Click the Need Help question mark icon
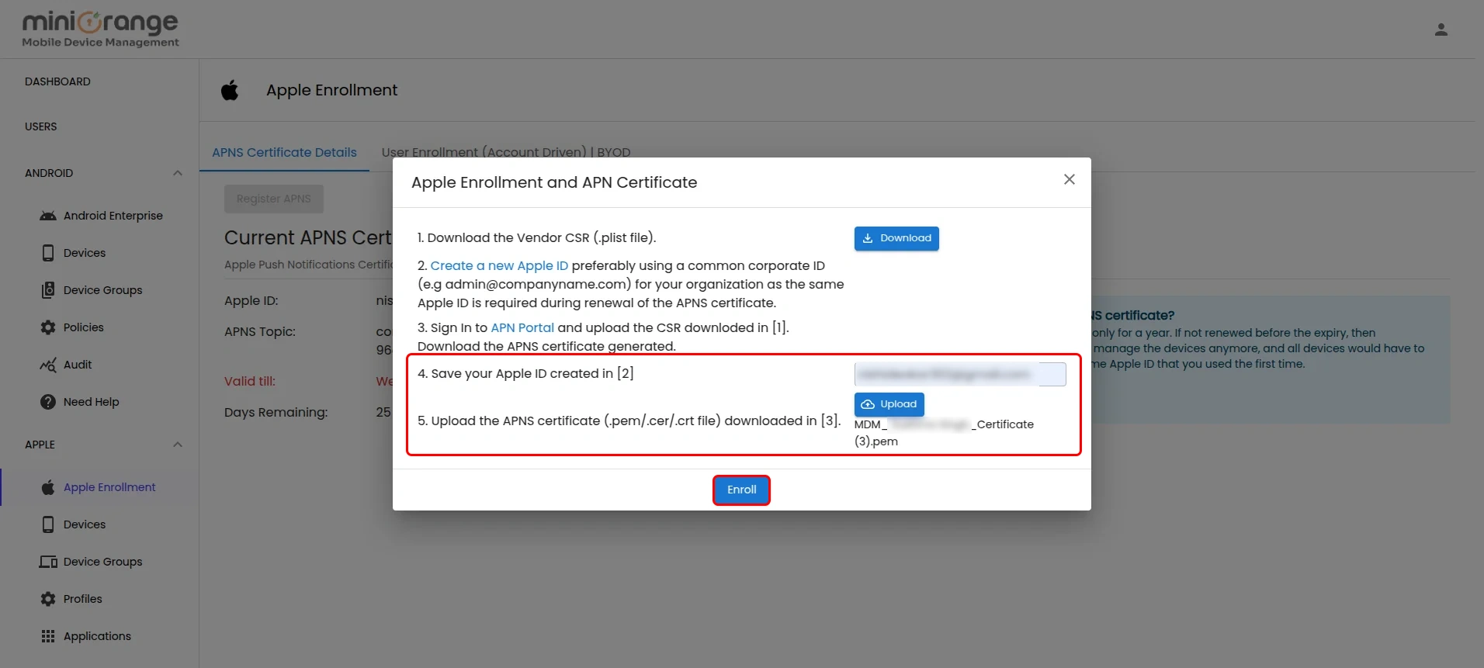Image resolution: width=1484 pixels, height=668 pixels. click(48, 402)
